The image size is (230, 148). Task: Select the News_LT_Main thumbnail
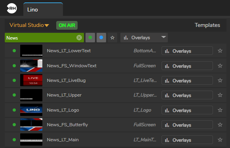point(31,140)
